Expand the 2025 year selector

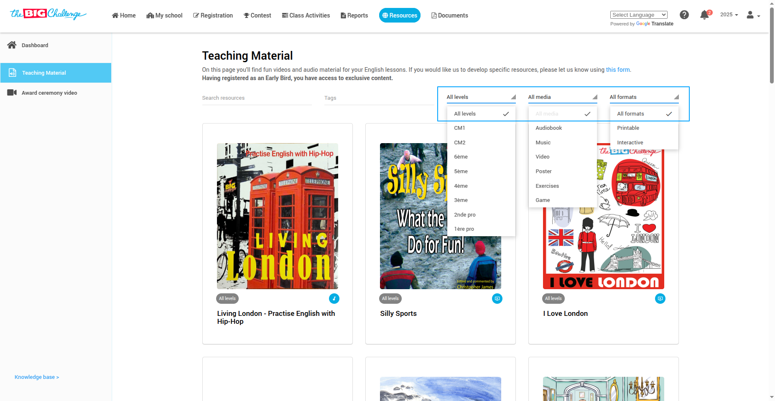729,15
